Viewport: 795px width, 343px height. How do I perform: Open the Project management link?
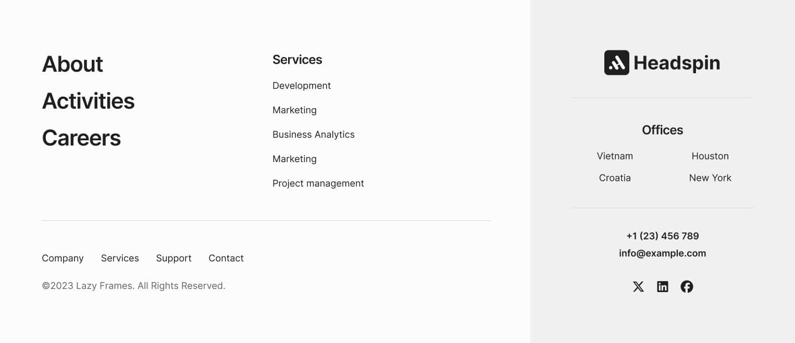(x=318, y=183)
